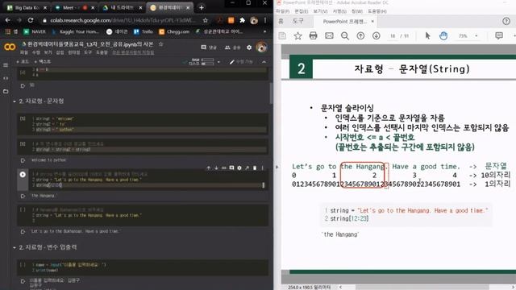Email the PDF from Acrobat toolbar
Image resolution: width=516 pixels, height=290 pixels.
(x=329, y=35)
